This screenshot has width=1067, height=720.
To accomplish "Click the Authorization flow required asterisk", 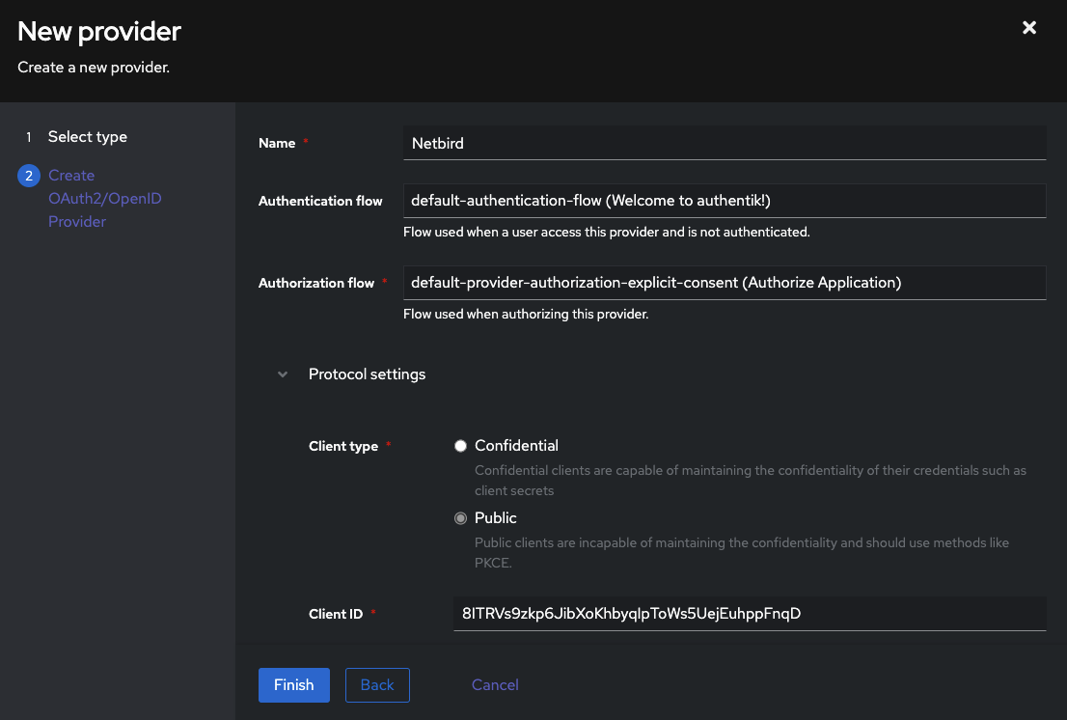I will pos(386,282).
